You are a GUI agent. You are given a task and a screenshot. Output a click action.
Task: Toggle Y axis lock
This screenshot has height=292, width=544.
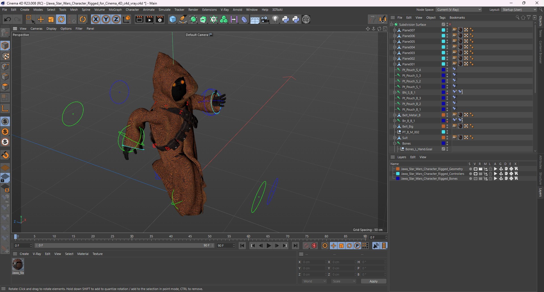point(106,19)
